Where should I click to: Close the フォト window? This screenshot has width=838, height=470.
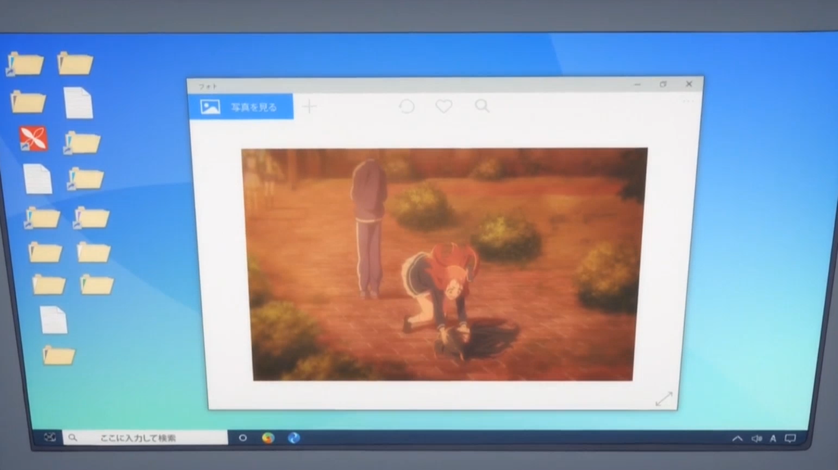(689, 84)
